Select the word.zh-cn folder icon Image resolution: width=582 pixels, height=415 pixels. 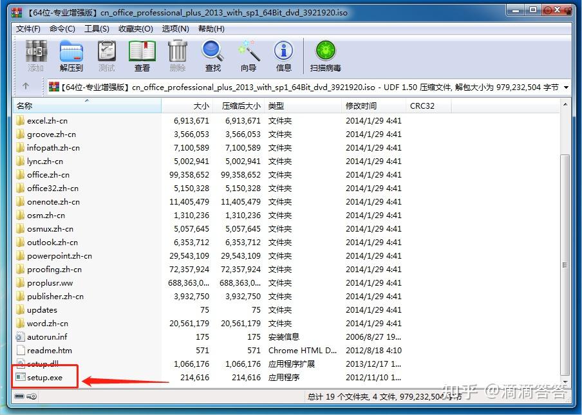pos(21,323)
